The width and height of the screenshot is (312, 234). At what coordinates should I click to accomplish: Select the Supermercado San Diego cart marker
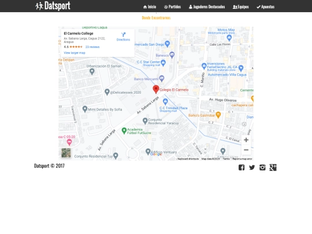[x=168, y=44]
